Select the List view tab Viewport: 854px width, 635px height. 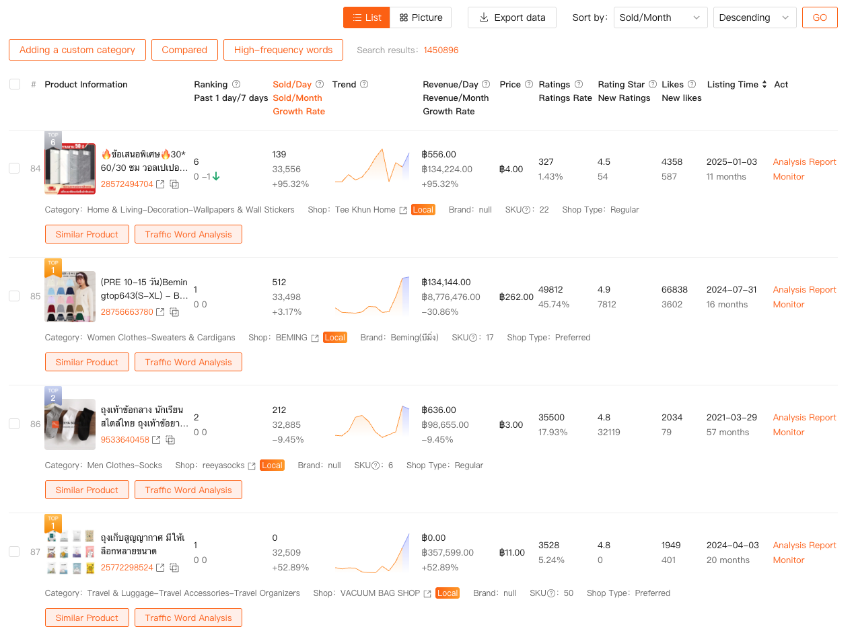tap(367, 17)
